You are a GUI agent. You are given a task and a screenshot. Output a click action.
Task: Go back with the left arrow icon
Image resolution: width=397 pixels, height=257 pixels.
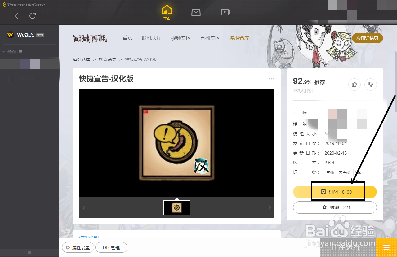click(x=16, y=16)
